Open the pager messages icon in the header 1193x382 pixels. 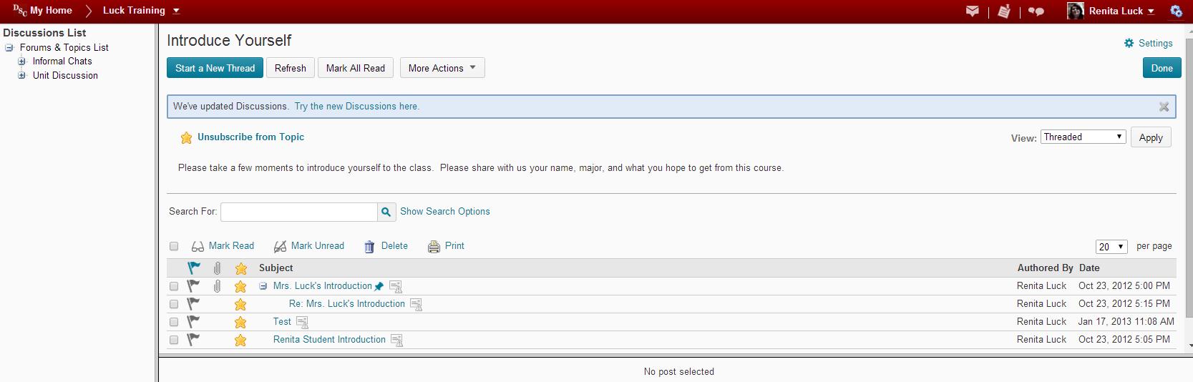pos(1004,11)
